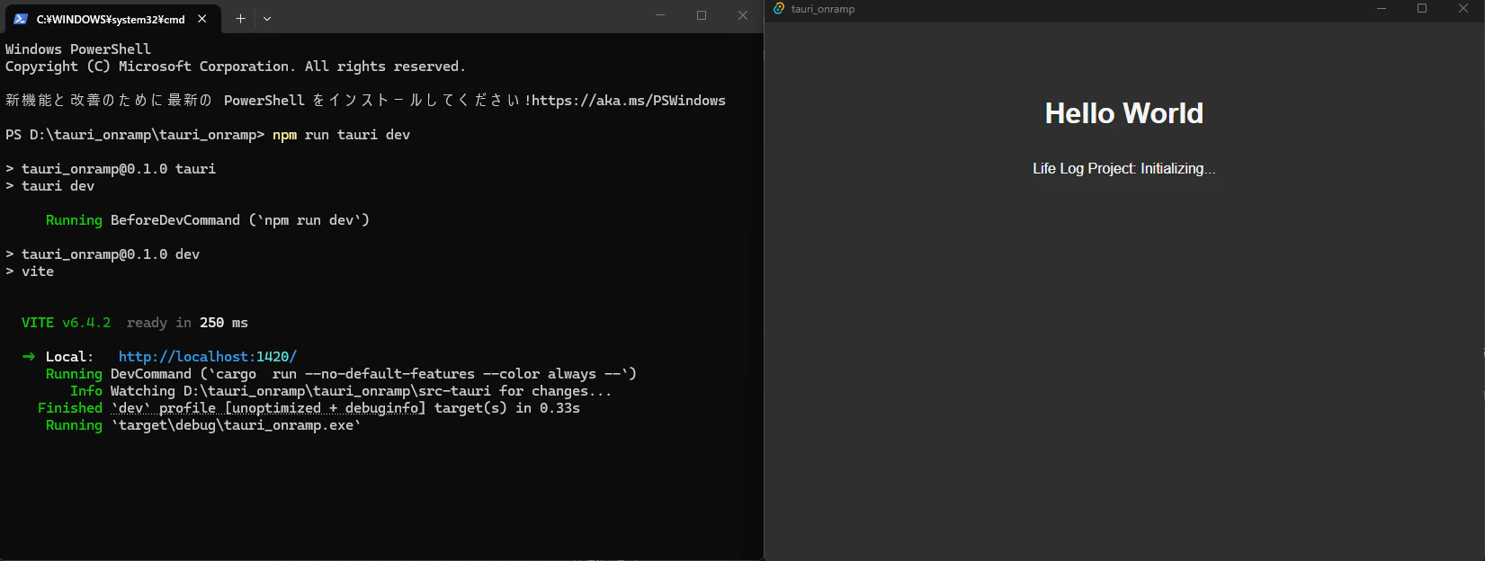The height and width of the screenshot is (561, 1485).
Task: Click 'Running DevCommand' cargo run line
Action: pos(341,374)
